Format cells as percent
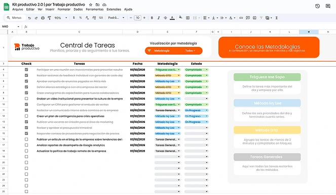Screen dimensions: 336x195 [81, 18]
